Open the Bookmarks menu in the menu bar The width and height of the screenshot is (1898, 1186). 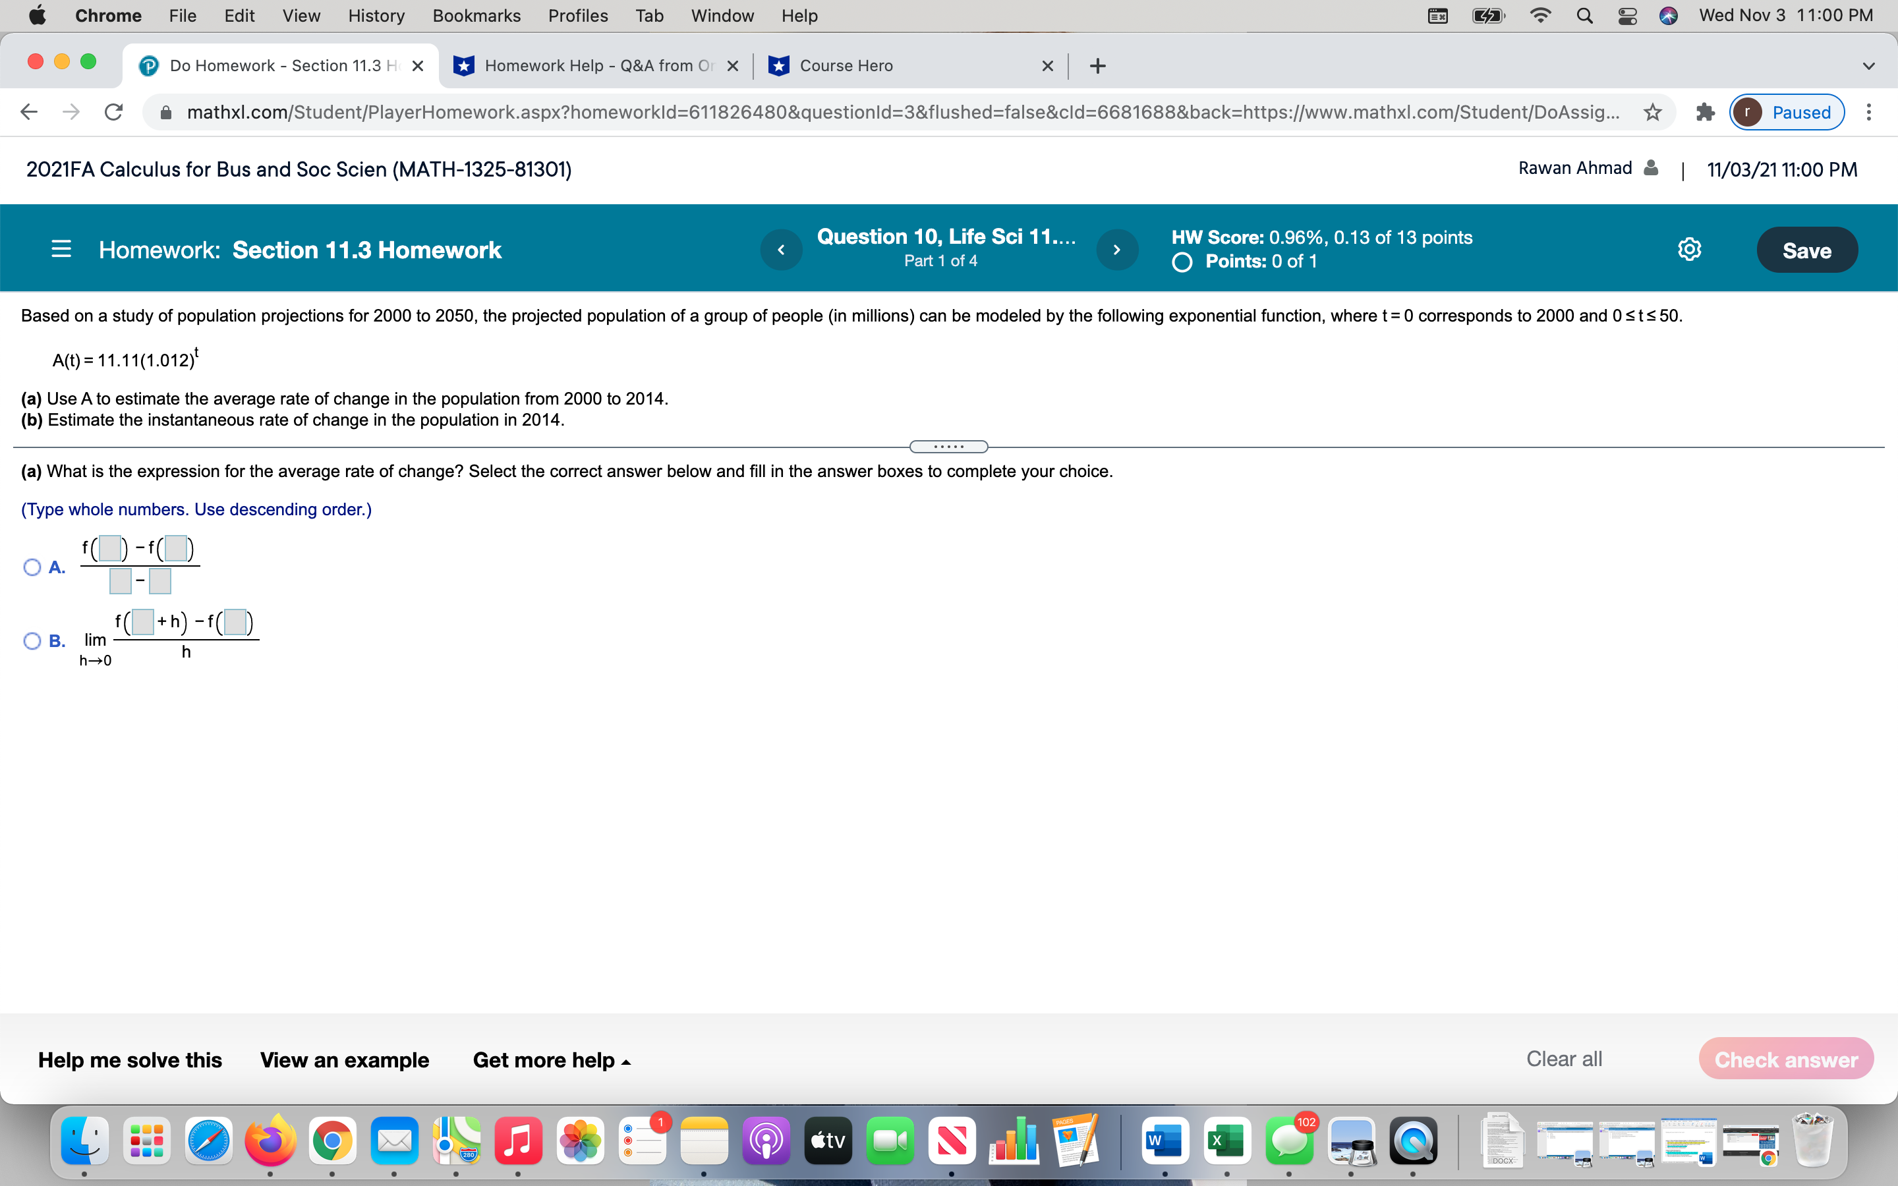476,16
